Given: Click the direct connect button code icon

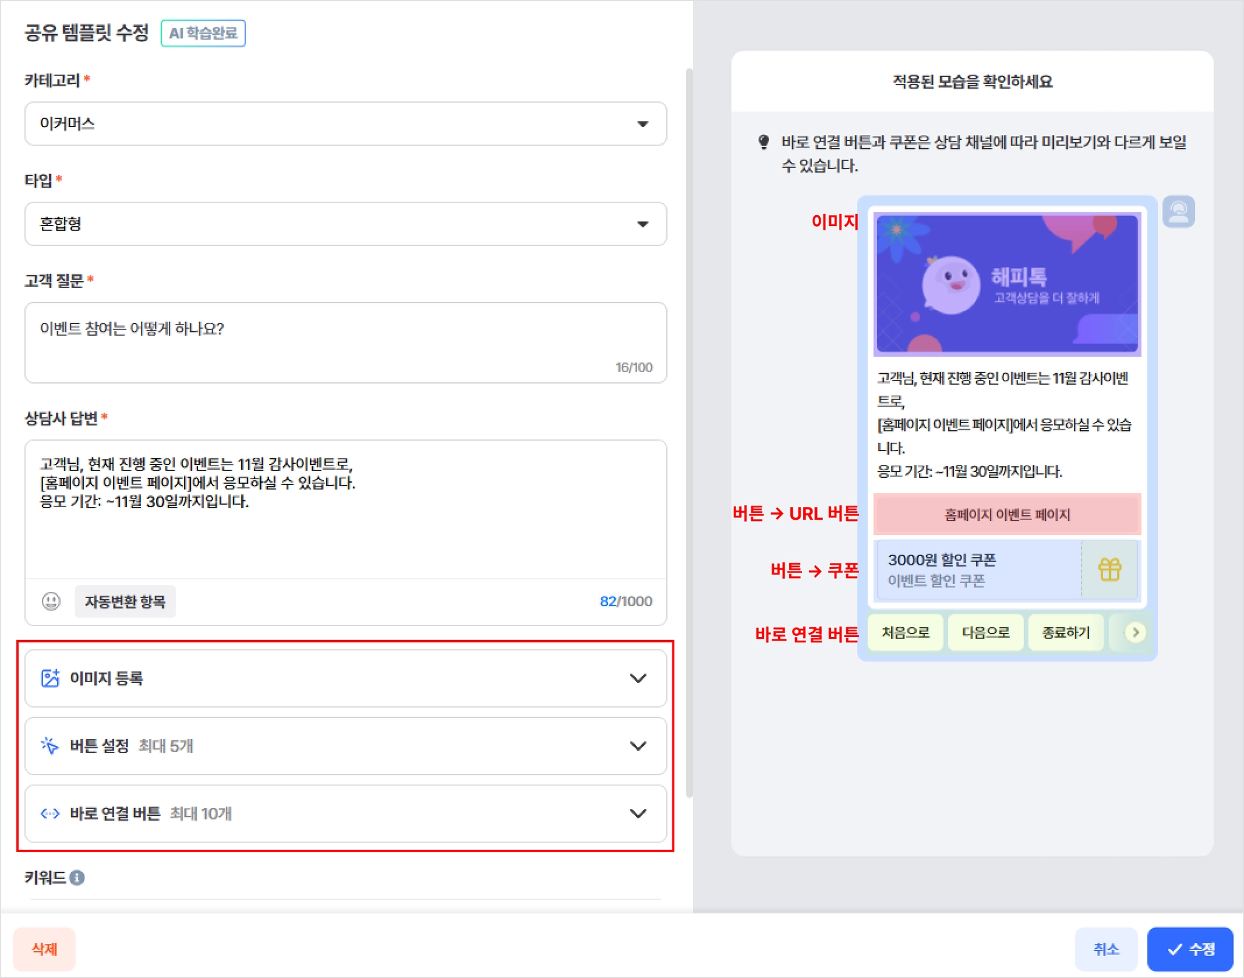Looking at the screenshot, I should (50, 813).
